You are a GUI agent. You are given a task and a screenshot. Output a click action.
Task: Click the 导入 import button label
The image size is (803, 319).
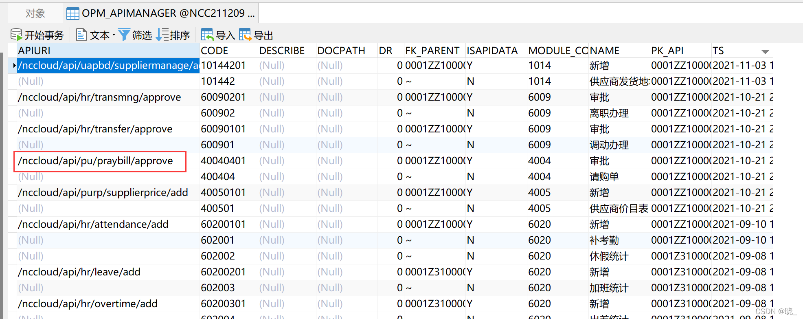pyautogui.click(x=225, y=35)
